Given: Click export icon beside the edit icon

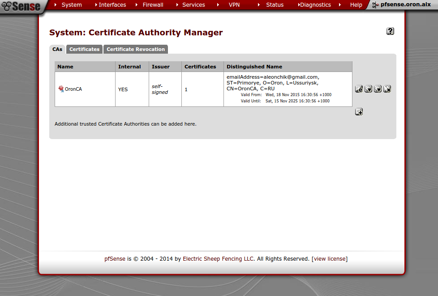Looking at the screenshot, I should click(x=368, y=89).
